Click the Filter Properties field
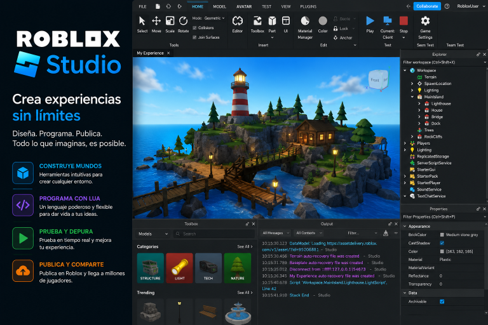This screenshot has width=488, height=325. (x=444, y=216)
